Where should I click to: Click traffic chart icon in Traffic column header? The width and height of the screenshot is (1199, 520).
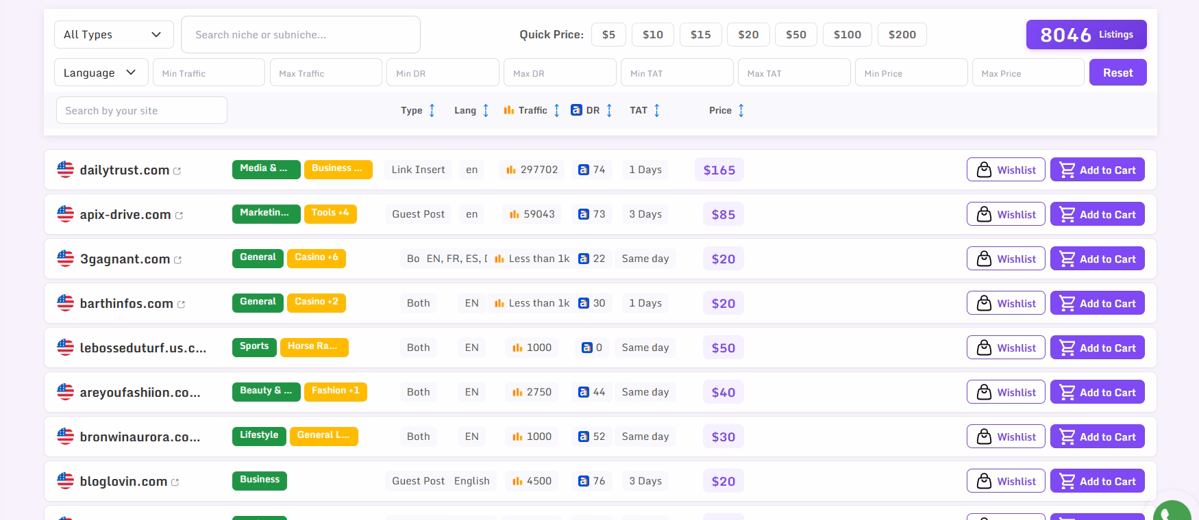tap(508, 110)
